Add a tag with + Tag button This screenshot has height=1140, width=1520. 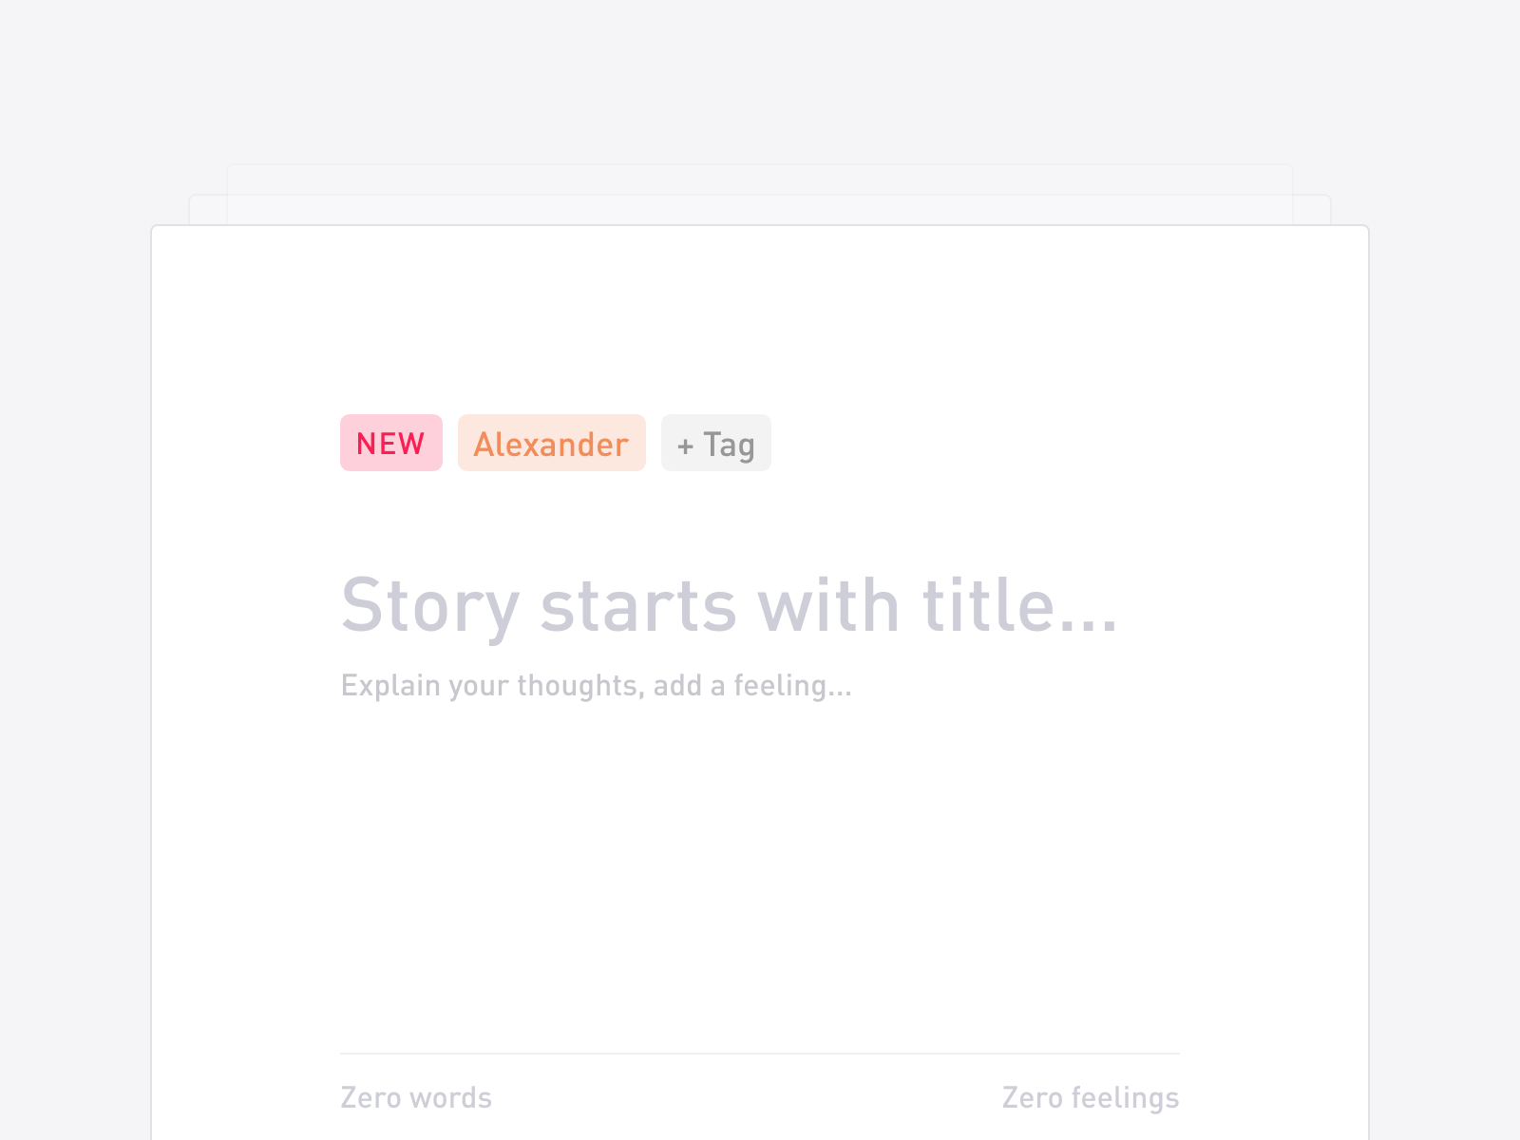click(x=716, y=443)
